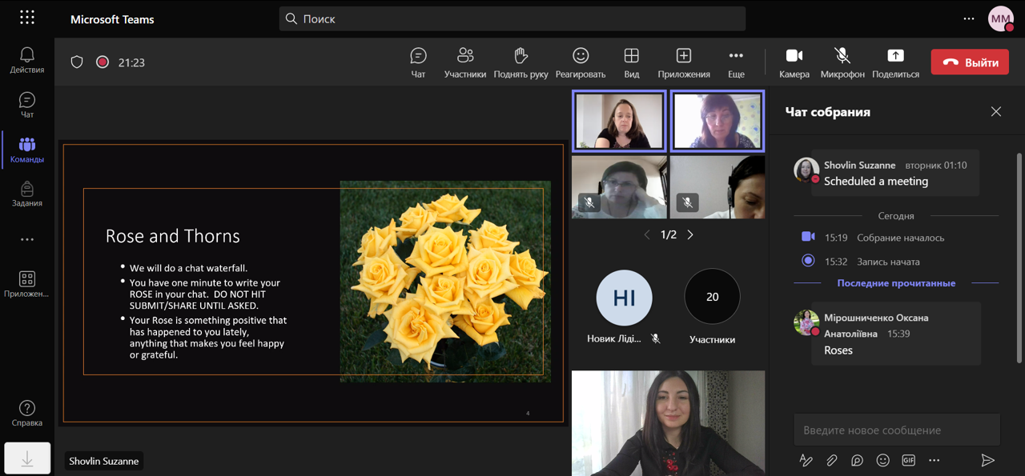The height and width of the screenshot is (476, 1025).
Task: Open Help (Справка) in the sidebar
Action: (x=27, y=413)
